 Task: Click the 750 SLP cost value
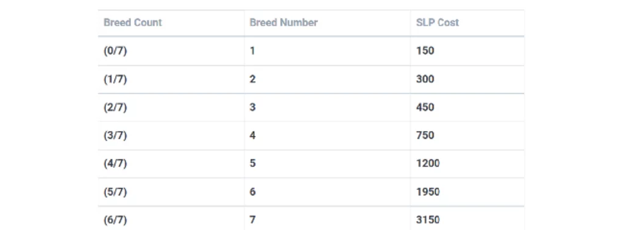pos(425,136)
